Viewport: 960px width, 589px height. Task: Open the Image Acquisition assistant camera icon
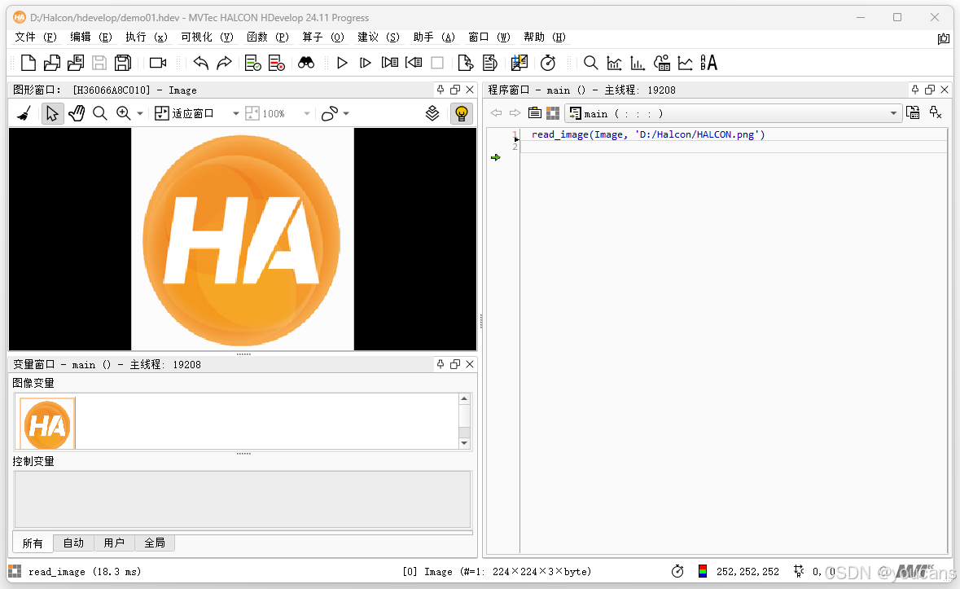coord(158,63)
